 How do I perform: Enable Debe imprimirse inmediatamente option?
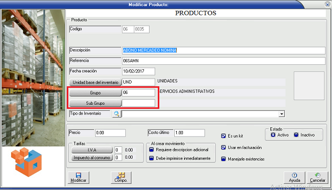pyautogui.click(x=152, y=158)
